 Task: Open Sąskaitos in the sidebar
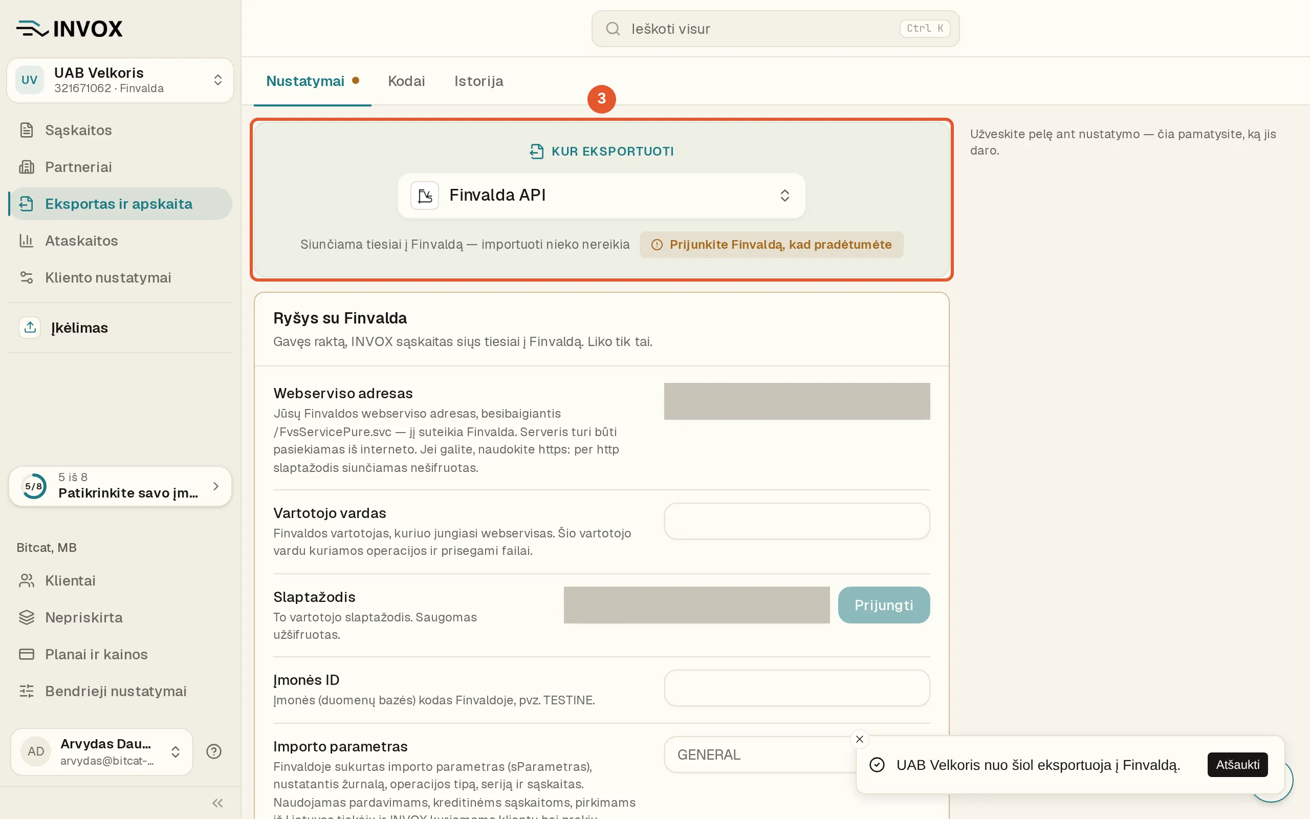[x=120, y=130]
